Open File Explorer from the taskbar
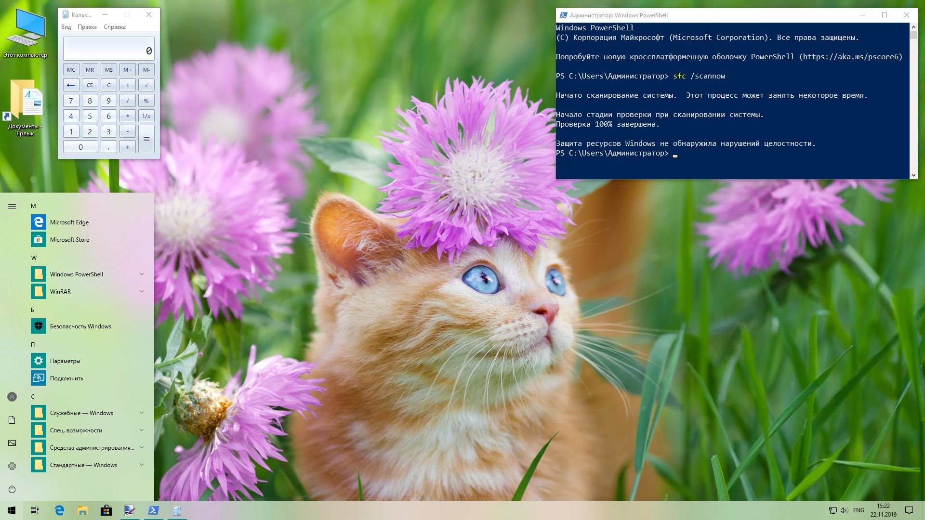The image size is (925, 520). point(83,510)
